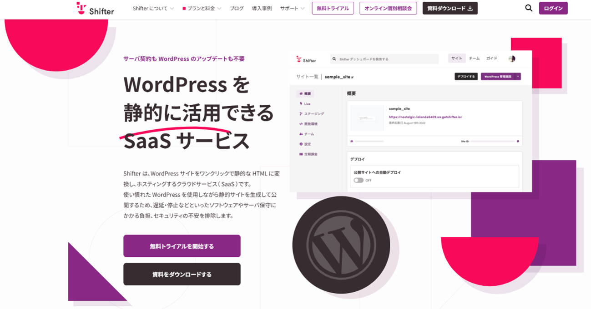Image resolution: width=591 pixels, height=309 pixels.
Task: Click the WordPress logo circle
Action: (x=341, y=245)
